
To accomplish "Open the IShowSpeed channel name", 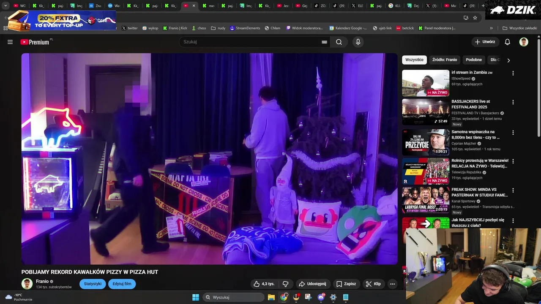I will tap(461, 79).
